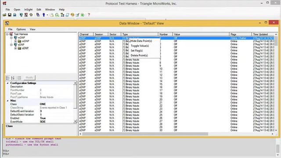
Task: Sort by the Session column header
Action: 101,34
